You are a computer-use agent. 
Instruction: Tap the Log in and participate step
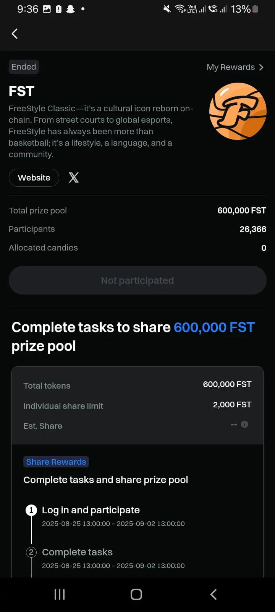[x=91, y=510]
